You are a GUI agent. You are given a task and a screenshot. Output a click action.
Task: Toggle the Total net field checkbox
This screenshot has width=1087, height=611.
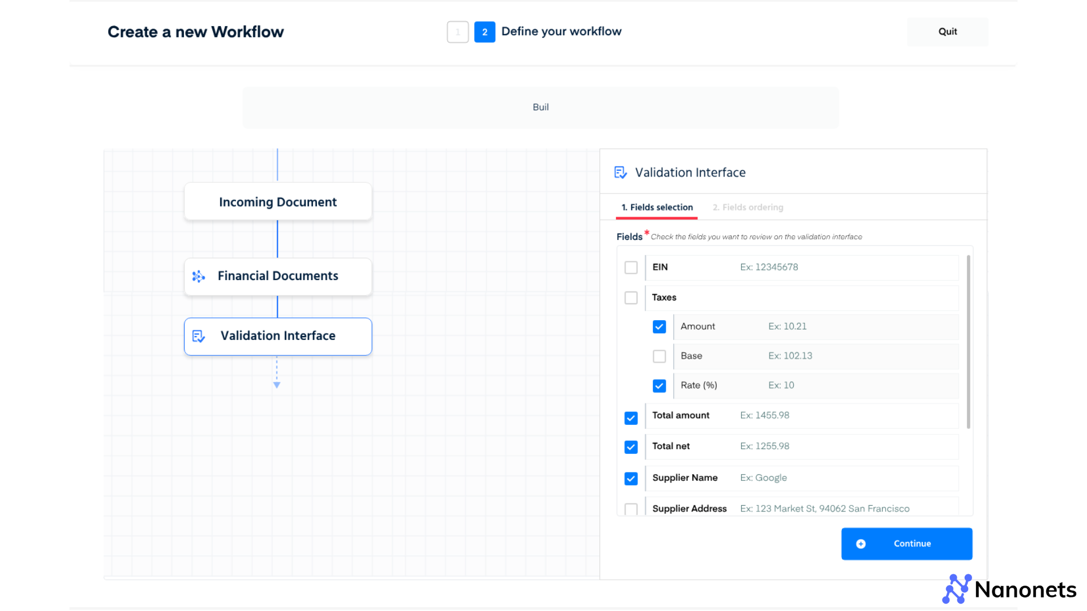(632, 446)
